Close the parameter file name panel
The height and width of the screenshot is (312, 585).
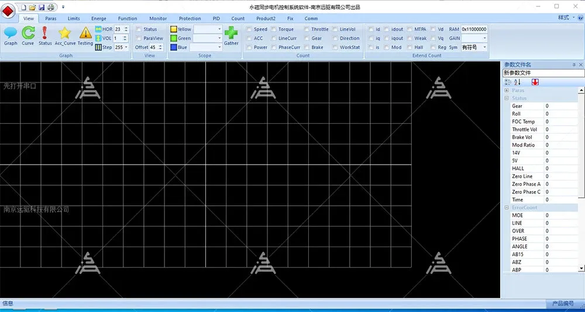[x=580, y=65]
